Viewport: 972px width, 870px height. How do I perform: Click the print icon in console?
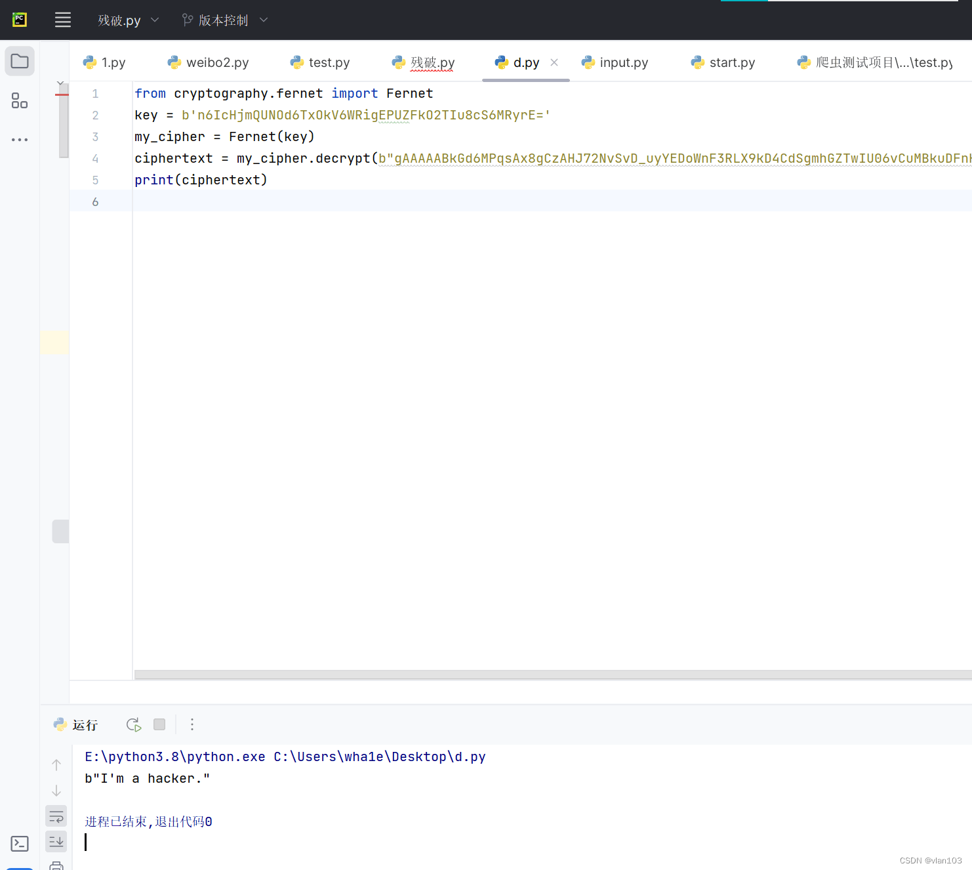click(x=56, y=865)
